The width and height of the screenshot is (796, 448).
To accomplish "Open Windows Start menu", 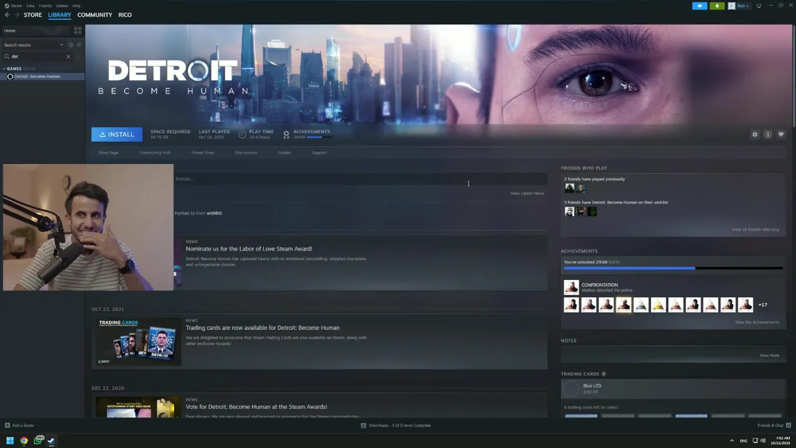I will click(x=10, y=441).
